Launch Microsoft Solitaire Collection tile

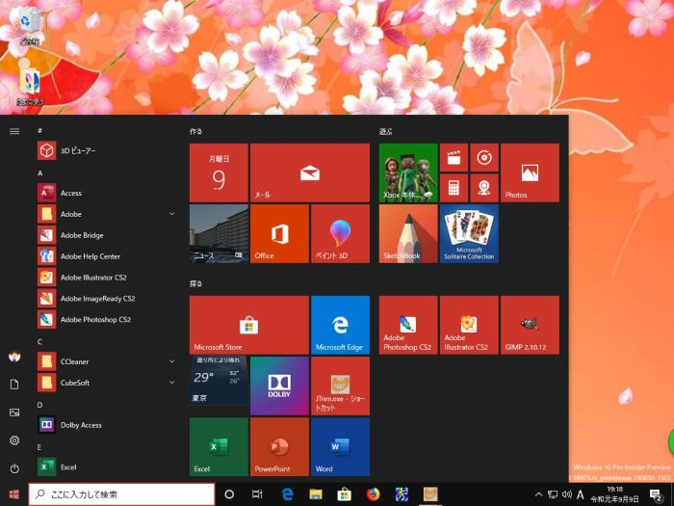coord(469,233)
